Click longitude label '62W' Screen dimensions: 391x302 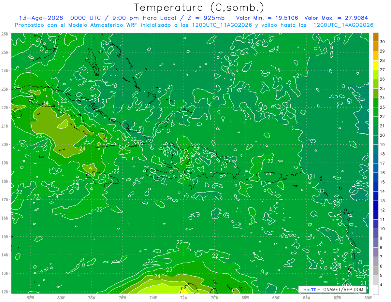tap(337, 297)
